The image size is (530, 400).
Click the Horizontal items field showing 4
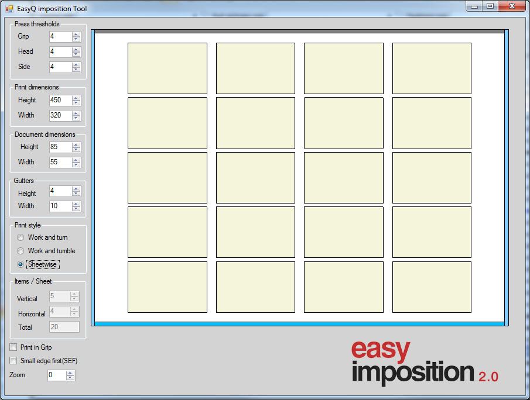(x=60, y=312)
